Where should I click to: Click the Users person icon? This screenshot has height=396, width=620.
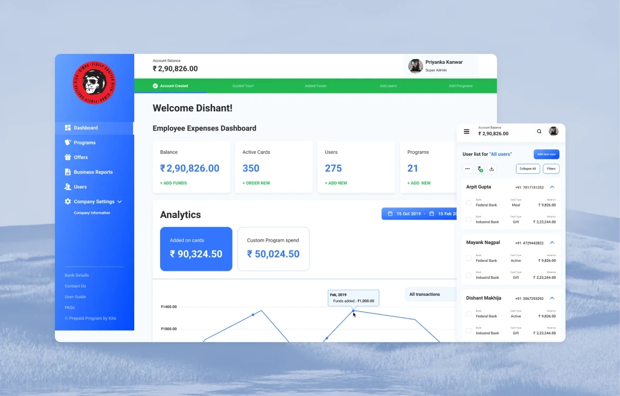click(68, 187)
